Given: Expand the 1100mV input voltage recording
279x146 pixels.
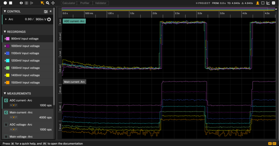Looking at the screenshot, I should click(5, 53).
